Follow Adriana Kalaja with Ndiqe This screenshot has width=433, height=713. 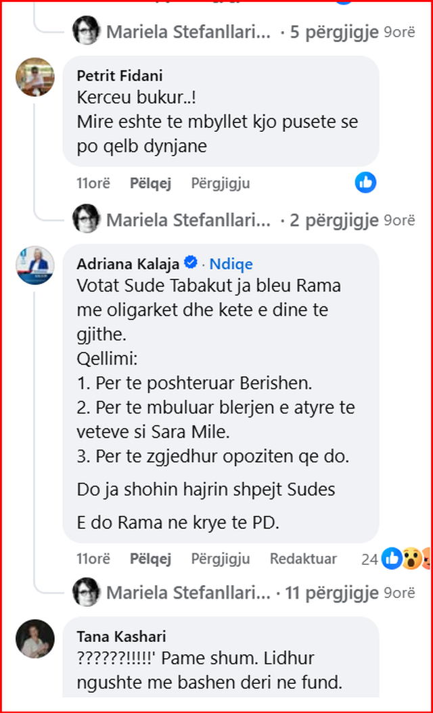(231, 263)
